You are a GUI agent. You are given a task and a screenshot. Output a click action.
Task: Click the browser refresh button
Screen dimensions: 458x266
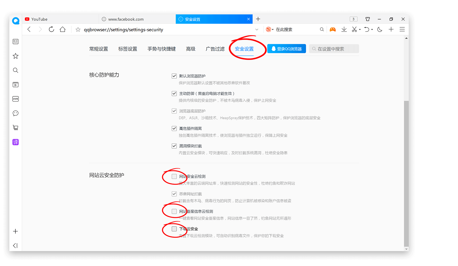51,29
